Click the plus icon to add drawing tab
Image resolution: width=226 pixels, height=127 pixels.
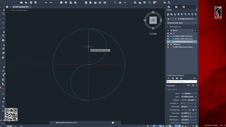point(10,7)
